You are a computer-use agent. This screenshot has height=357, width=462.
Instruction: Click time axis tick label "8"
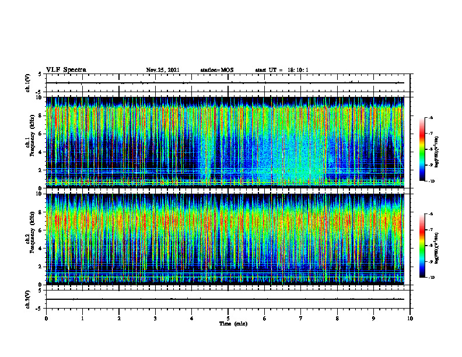pyautogui.click(x=337, y=318)
